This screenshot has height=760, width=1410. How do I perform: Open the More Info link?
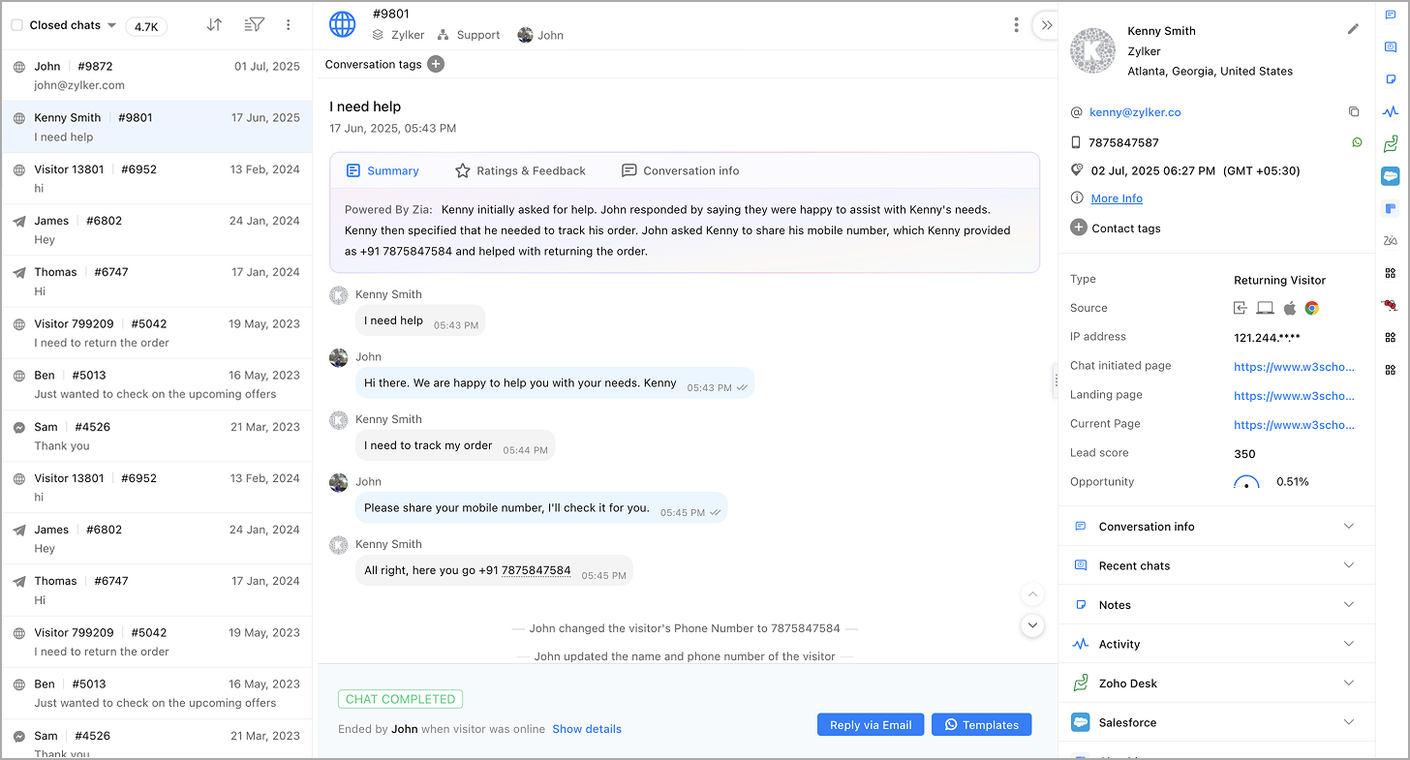tap(1117, 198)
